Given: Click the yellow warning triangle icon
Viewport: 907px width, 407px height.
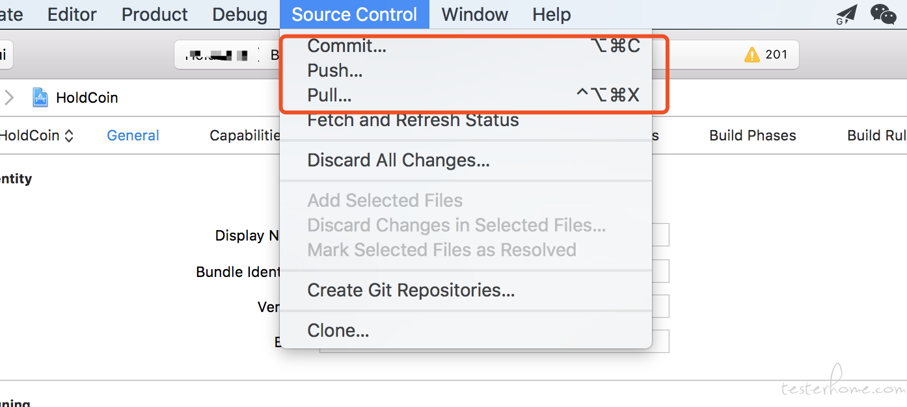Looking at the screenshot, I should click(x=752, y=55).
